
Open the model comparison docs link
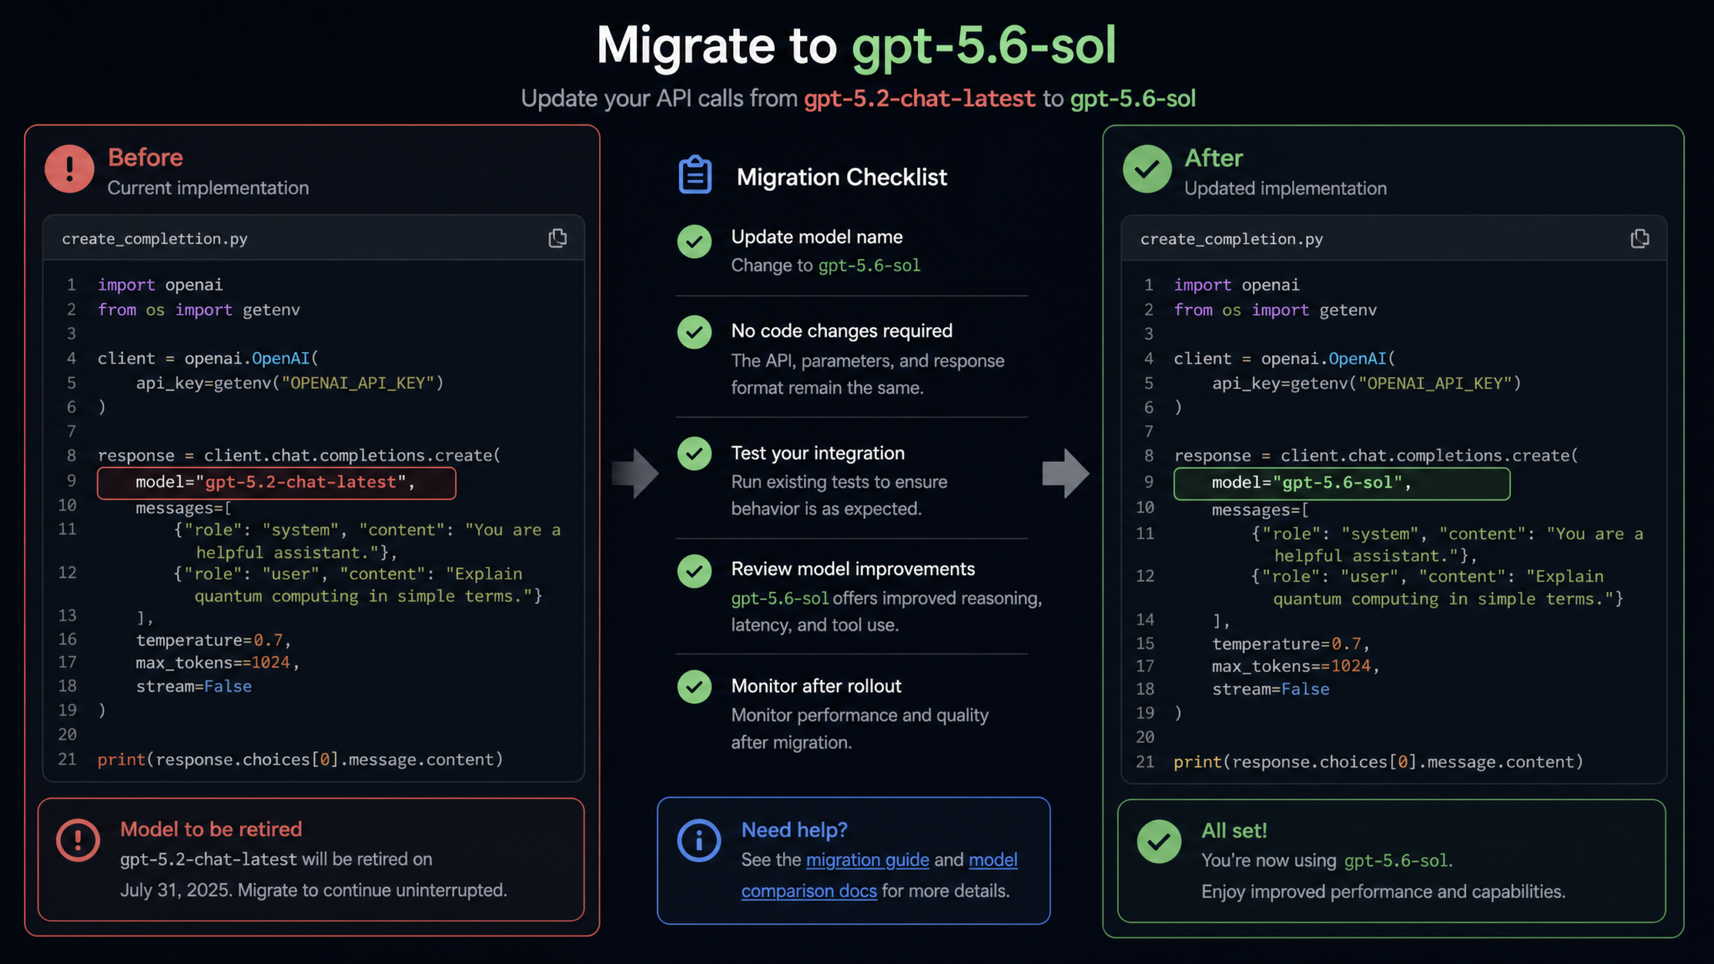point(880,875)
